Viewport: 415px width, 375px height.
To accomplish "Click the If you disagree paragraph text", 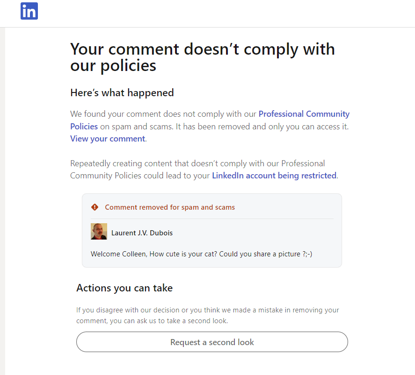I will (x=207, y=315).
